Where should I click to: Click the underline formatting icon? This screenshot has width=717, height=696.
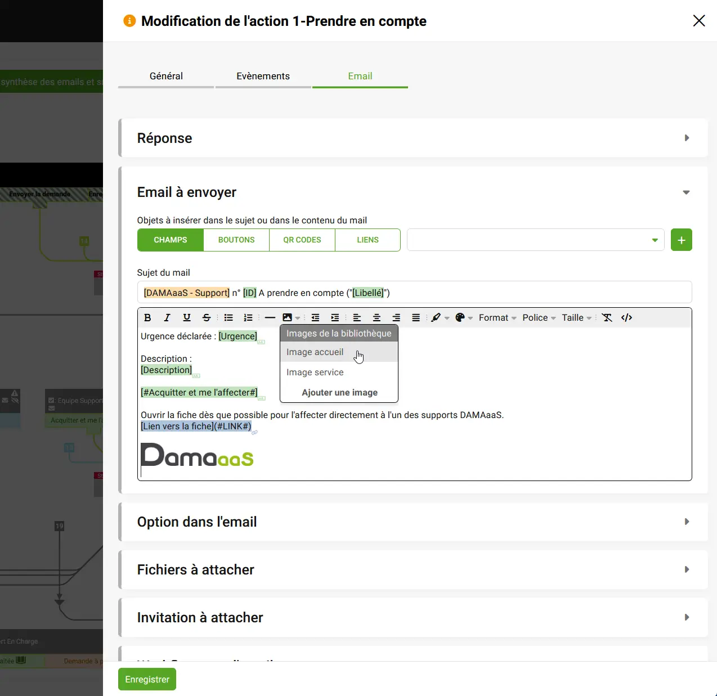187,317
